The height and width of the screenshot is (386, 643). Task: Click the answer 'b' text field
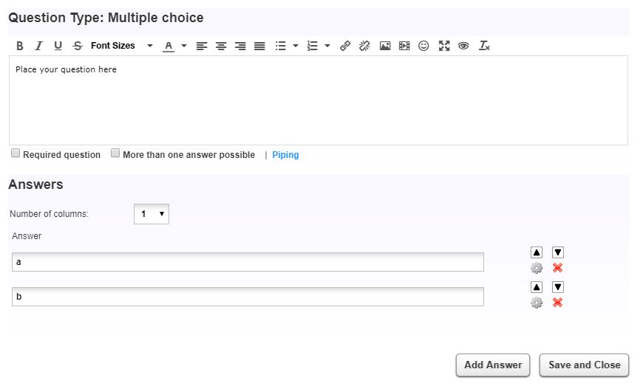tap(248, 297)
